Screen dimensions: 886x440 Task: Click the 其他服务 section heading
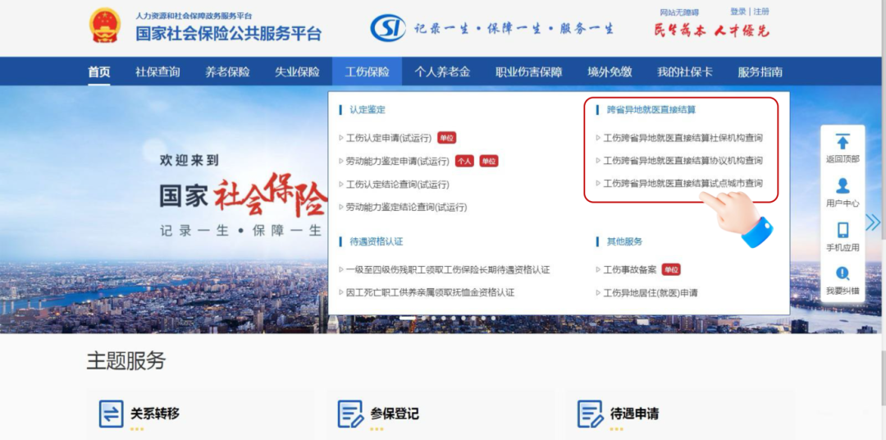tap(624, 241)
